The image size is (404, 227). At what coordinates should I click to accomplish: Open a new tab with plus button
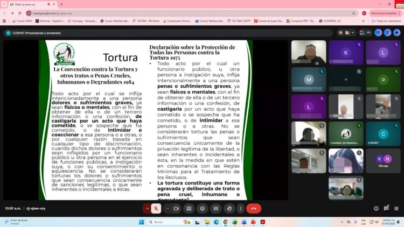tap(61, 4)
